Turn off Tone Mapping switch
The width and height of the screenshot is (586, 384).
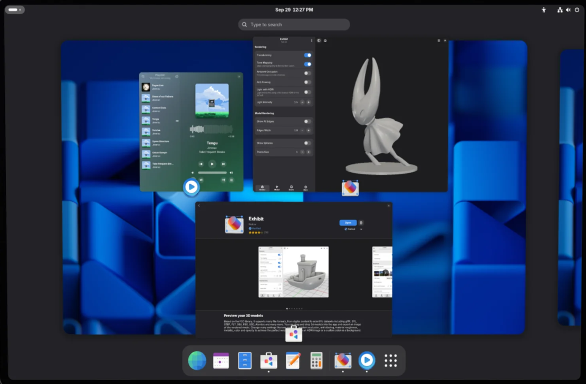[308, 64]
